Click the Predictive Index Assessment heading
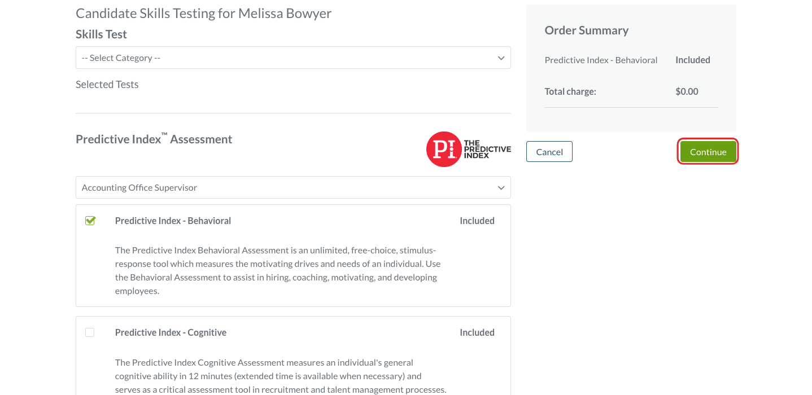 (154, 139)
